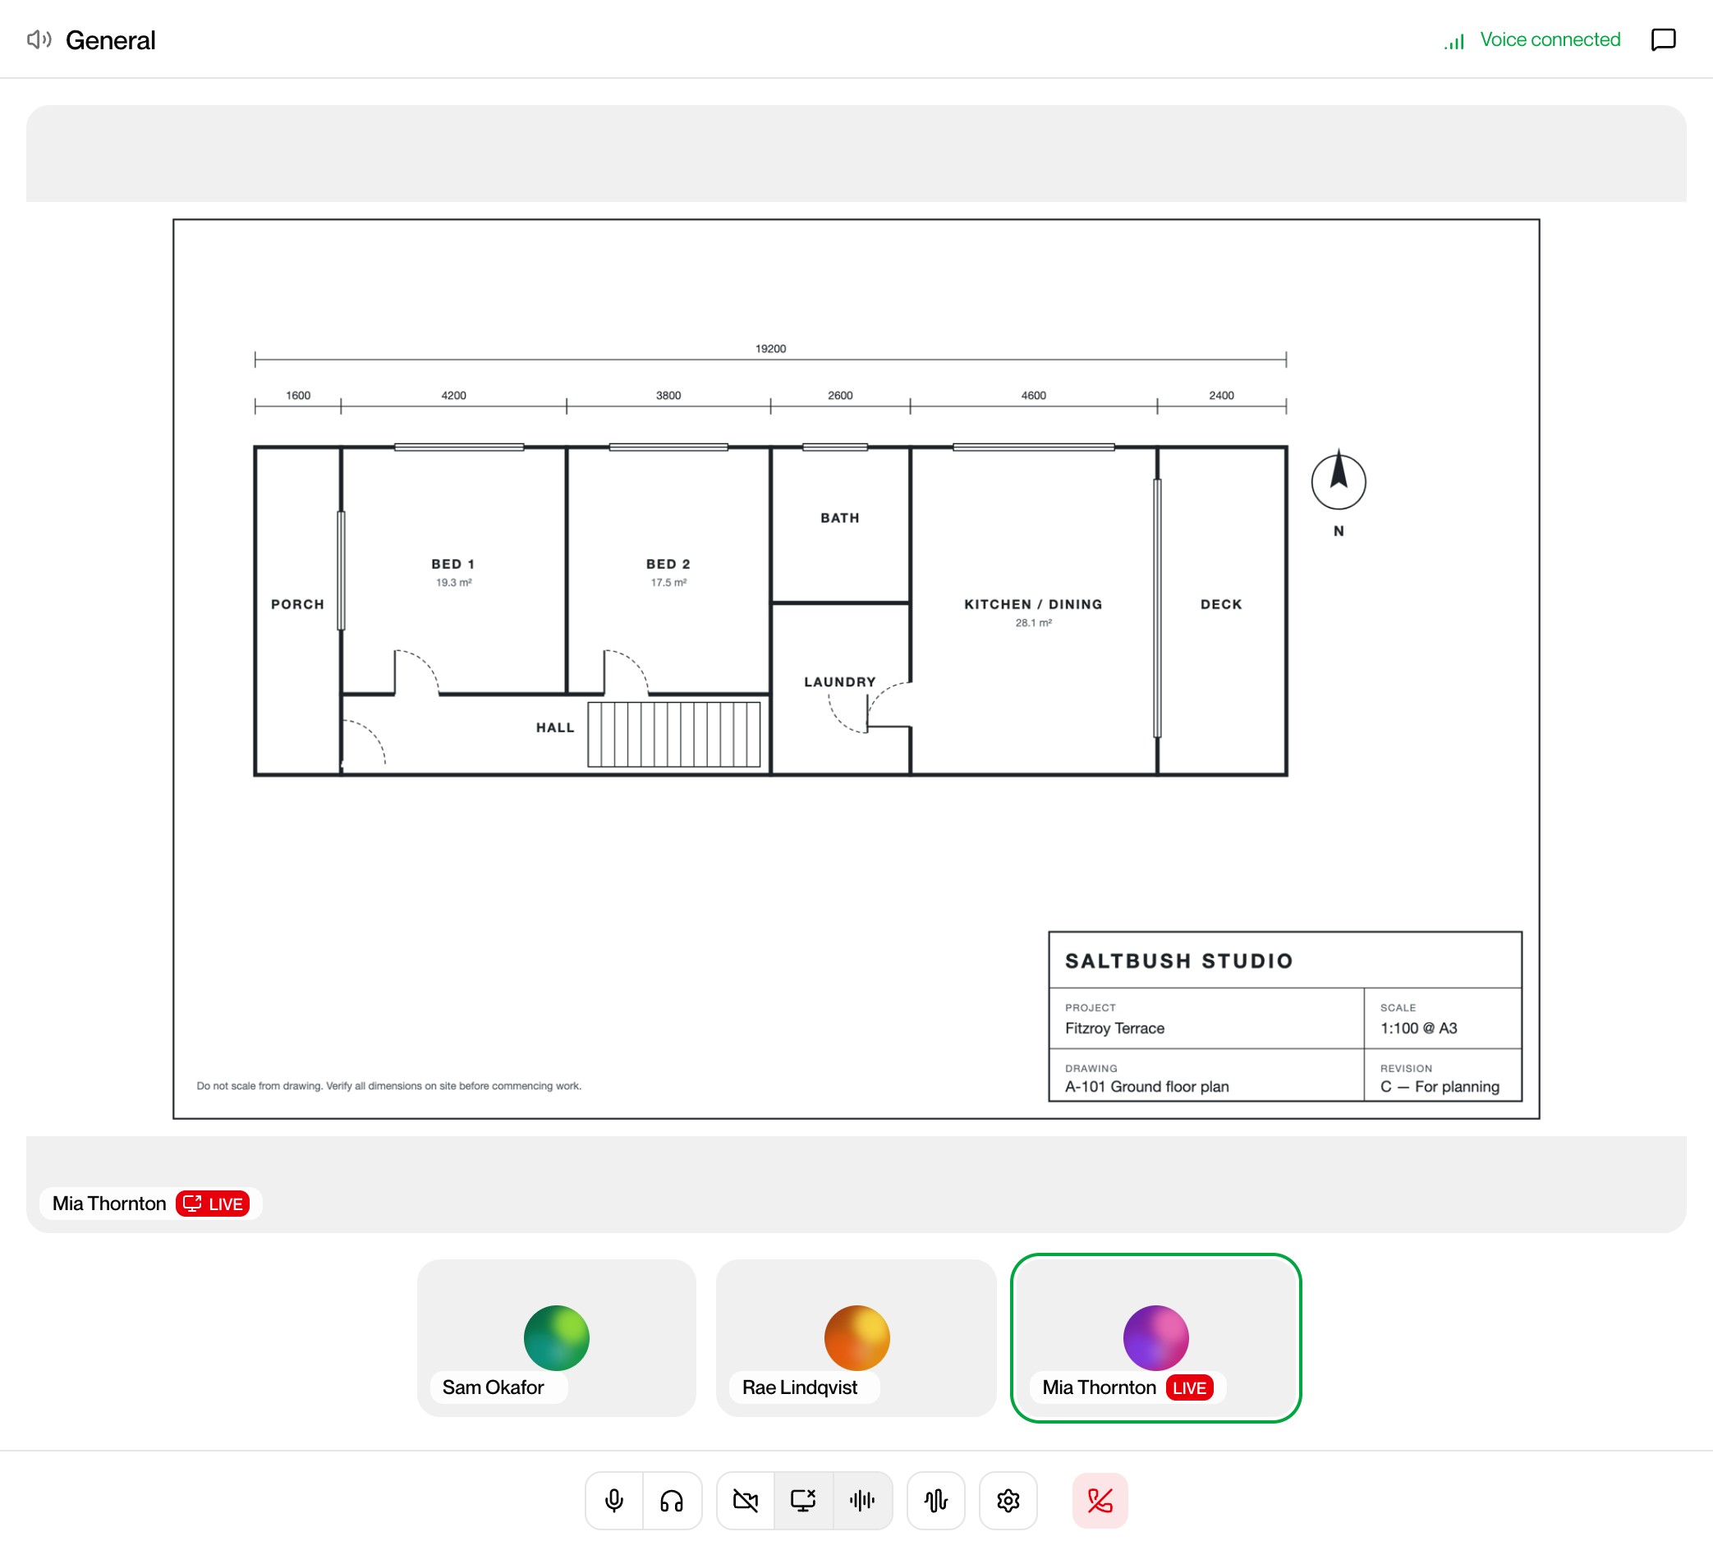
Task: Click 'A-101 Ground floor plan' drawing text
Action: coord(1146,1086)
